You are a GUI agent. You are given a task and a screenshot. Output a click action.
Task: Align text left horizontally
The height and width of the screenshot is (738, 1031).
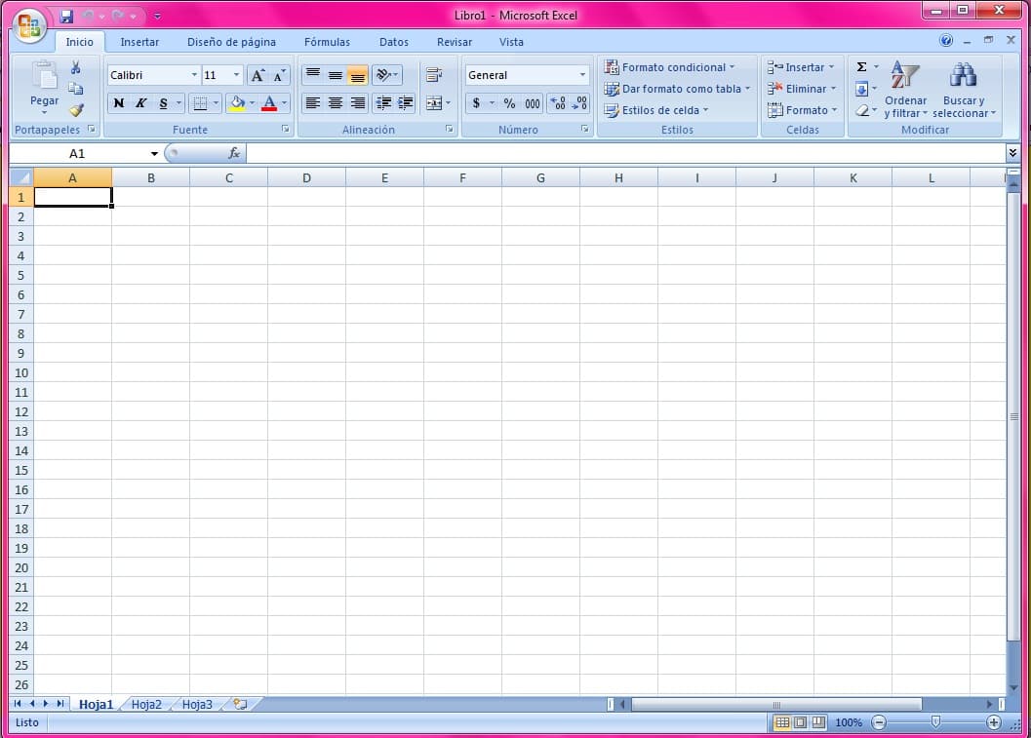coord(313,103)
